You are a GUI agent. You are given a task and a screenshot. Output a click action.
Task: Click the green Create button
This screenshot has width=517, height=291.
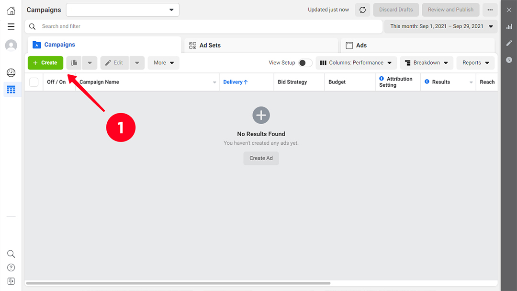(45, 63)
